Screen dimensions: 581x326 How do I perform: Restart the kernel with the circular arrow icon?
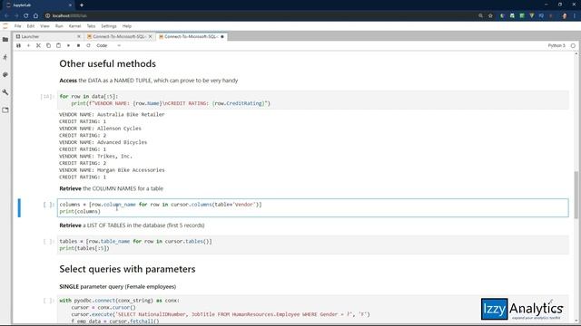tap(88, 45)
